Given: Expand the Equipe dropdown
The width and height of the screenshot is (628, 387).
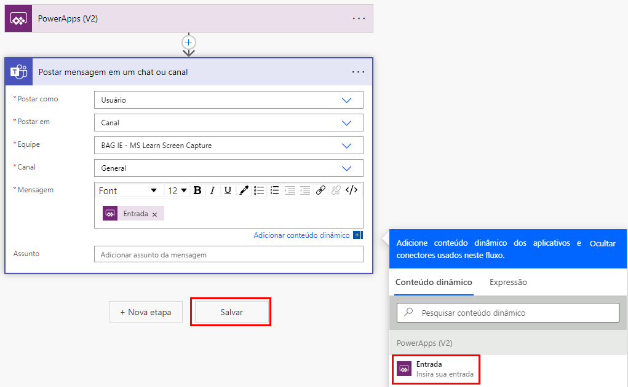Looking at the screenshot, I should [346, 146].
